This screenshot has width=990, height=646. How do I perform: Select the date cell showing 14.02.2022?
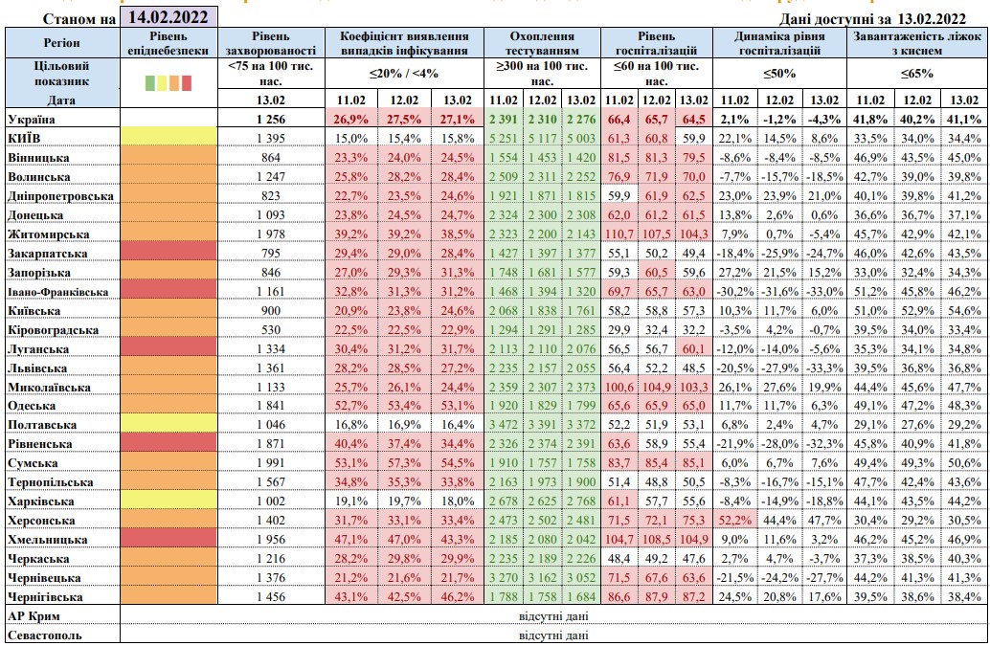tap(169, 17)
